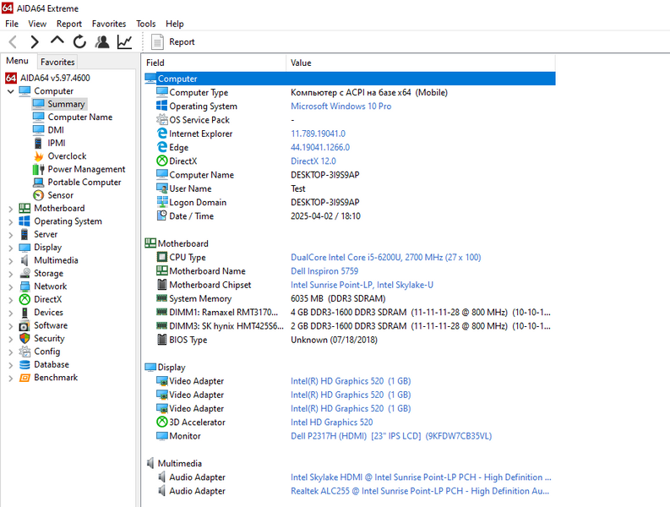The height and width of the screenshot is (507, 670).
Task: Open the Tools menu
Action: click(145, 24)
